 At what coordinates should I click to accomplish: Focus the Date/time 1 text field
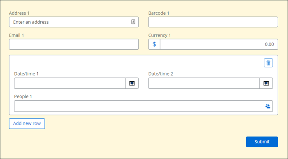click(x=70, y=83)
